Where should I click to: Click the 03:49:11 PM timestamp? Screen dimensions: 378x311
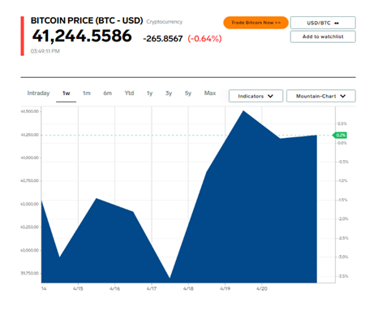point(45,51)
